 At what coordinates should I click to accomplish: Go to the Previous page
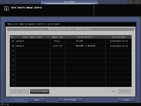click(19, 100)
